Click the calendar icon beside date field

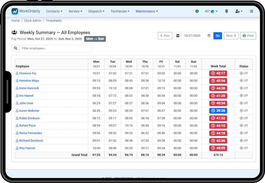[x=178, y=36]
